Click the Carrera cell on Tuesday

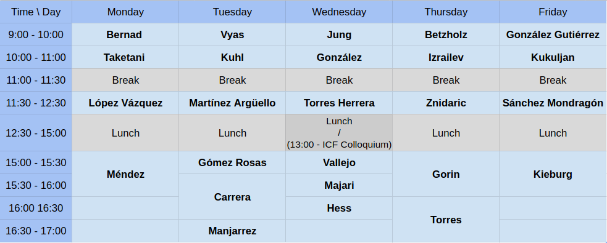pos(232,197)
